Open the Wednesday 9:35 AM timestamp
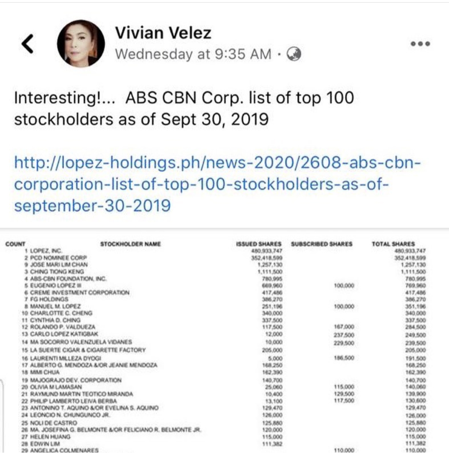This screenshot has width=449, height=457. 193,54
